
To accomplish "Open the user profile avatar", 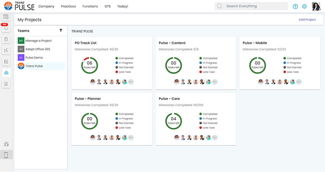I will [316, 7].
